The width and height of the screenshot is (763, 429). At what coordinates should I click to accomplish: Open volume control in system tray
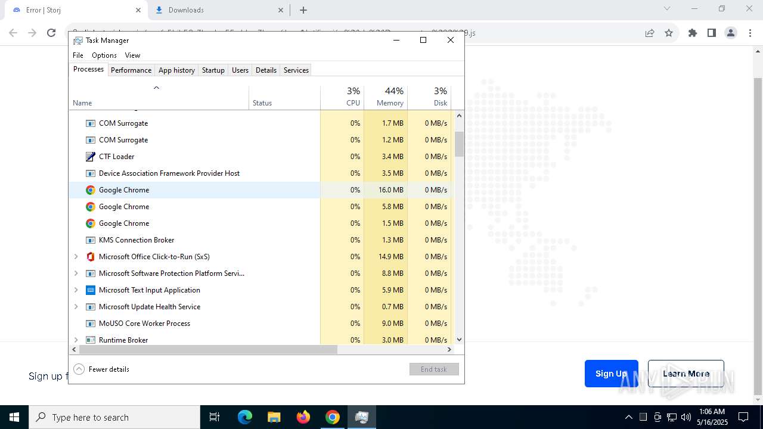(686, 417)
